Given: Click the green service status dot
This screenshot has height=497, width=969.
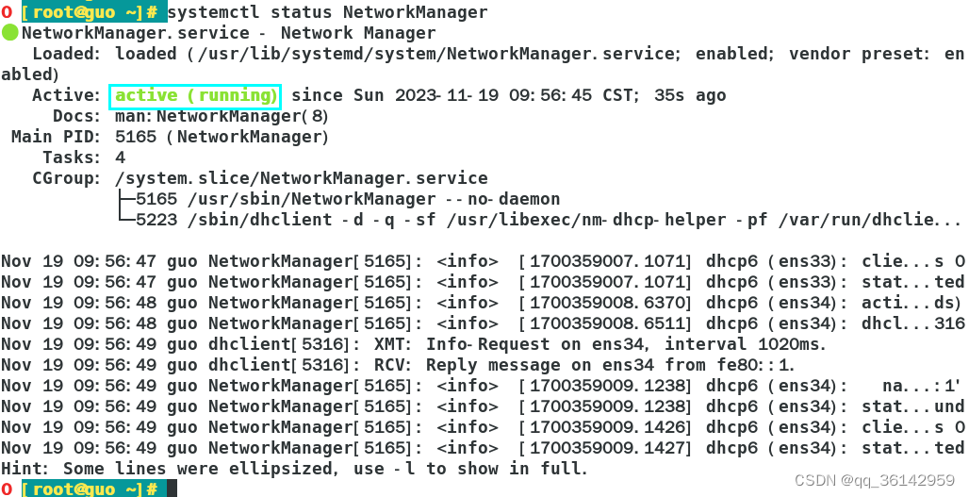Looking at the screenshot, I should [x=9, y=33].
